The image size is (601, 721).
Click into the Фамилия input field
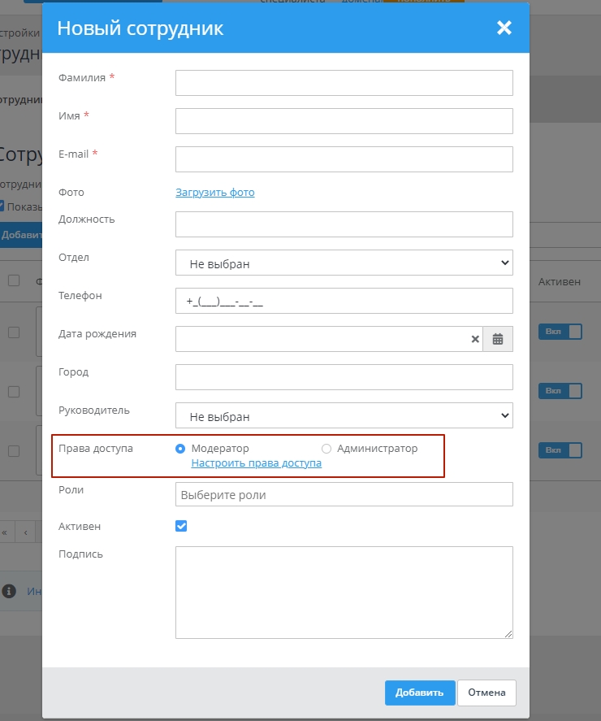[344, 83]
